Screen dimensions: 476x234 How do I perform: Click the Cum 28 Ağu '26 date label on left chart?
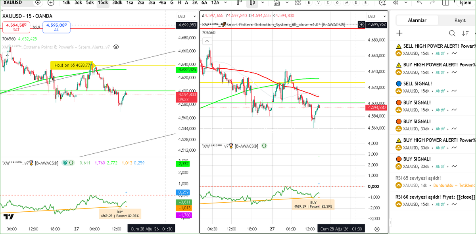151,229
